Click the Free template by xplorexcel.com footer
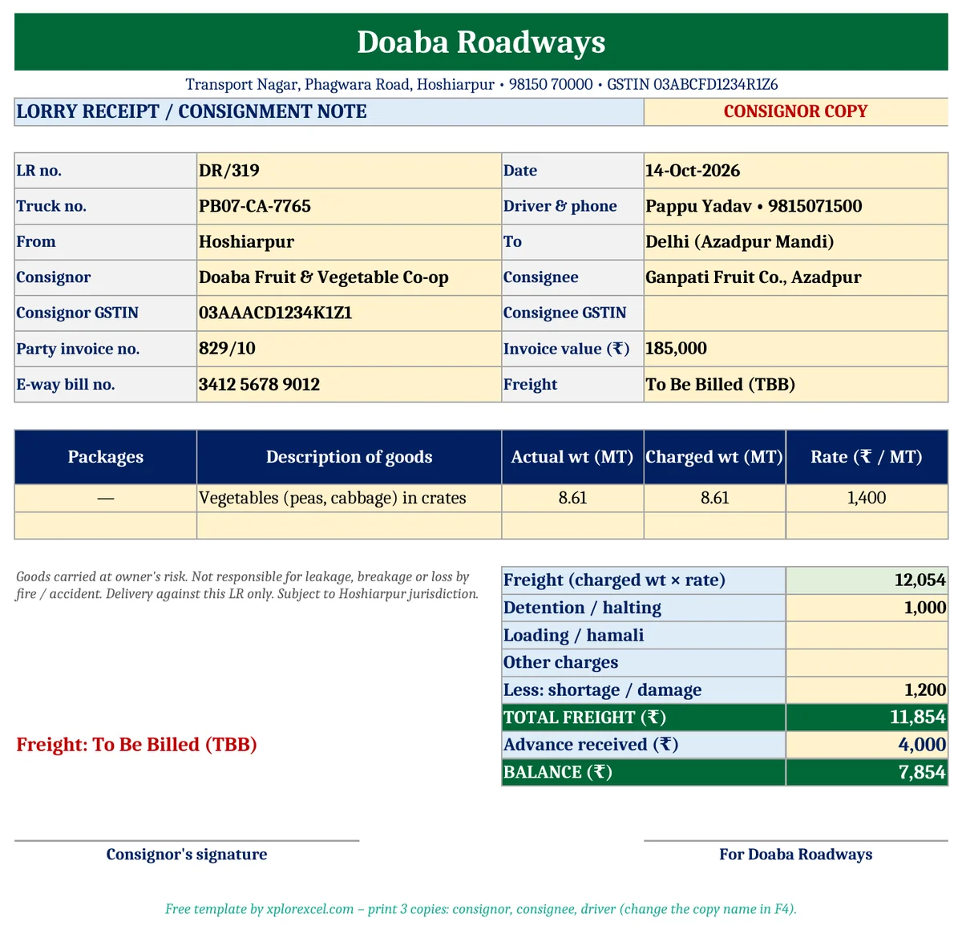This screenshot has width=962, height=930. coord(481,909)
